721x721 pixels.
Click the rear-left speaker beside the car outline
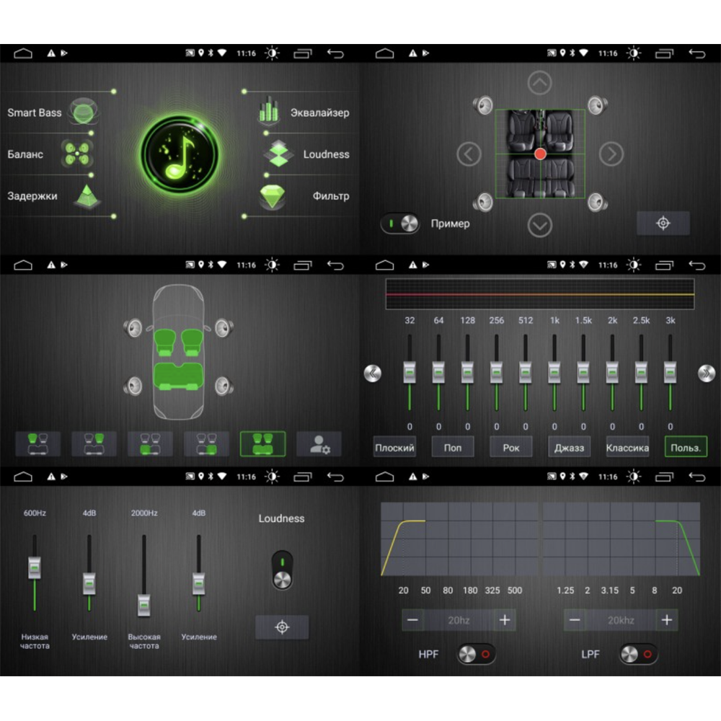(133, 386)
